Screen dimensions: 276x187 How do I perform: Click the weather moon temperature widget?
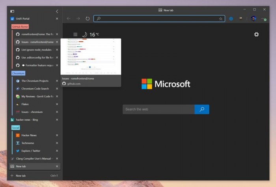coord(90,35)
